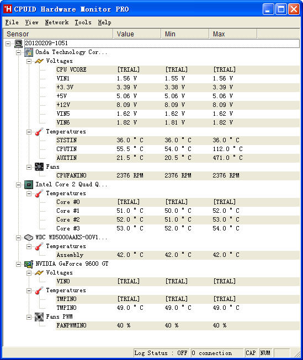Select the +3.3V voltage row
The image size is (303, 360).
[178, 88]
